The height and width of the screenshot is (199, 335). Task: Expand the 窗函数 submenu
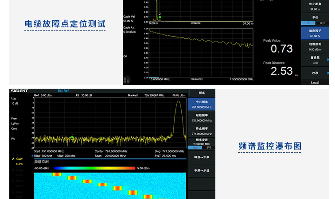pos(315,60)
